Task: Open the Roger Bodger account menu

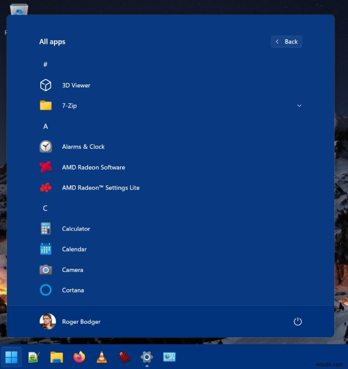Action: [70, 321]
